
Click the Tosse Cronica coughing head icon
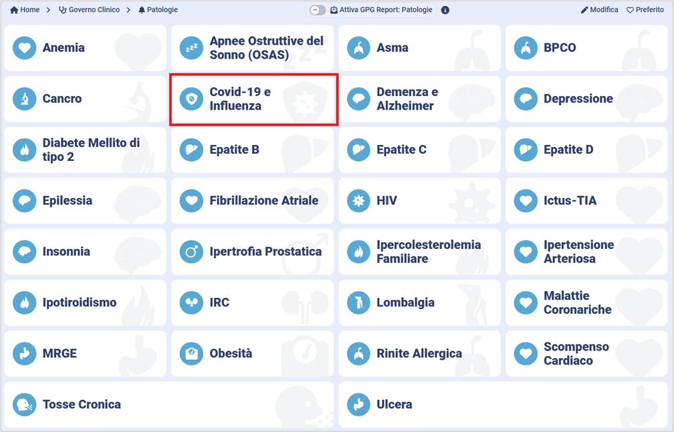(x=25, y=405)
